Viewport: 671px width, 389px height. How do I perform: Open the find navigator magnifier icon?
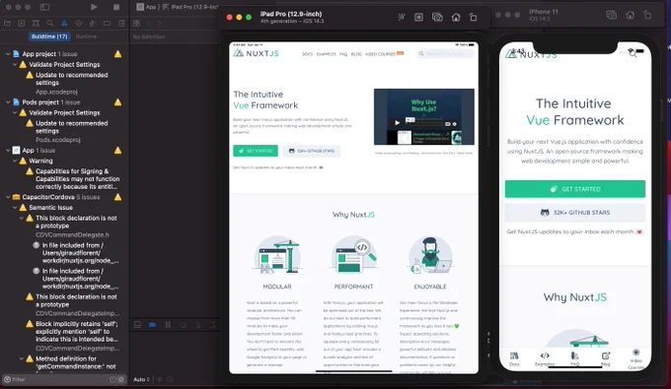50,23
